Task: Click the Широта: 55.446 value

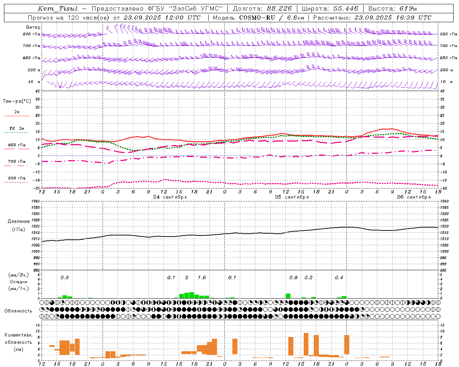Action: (x=330, y=9)
